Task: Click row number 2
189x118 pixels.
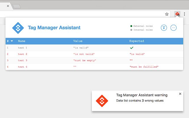Action: tap(8, 54)
